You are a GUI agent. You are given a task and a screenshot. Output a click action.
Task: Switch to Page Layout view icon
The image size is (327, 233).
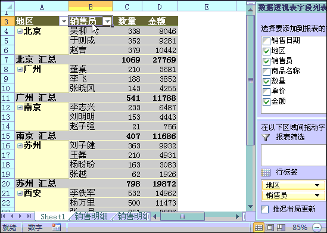[x=270, y=228]
